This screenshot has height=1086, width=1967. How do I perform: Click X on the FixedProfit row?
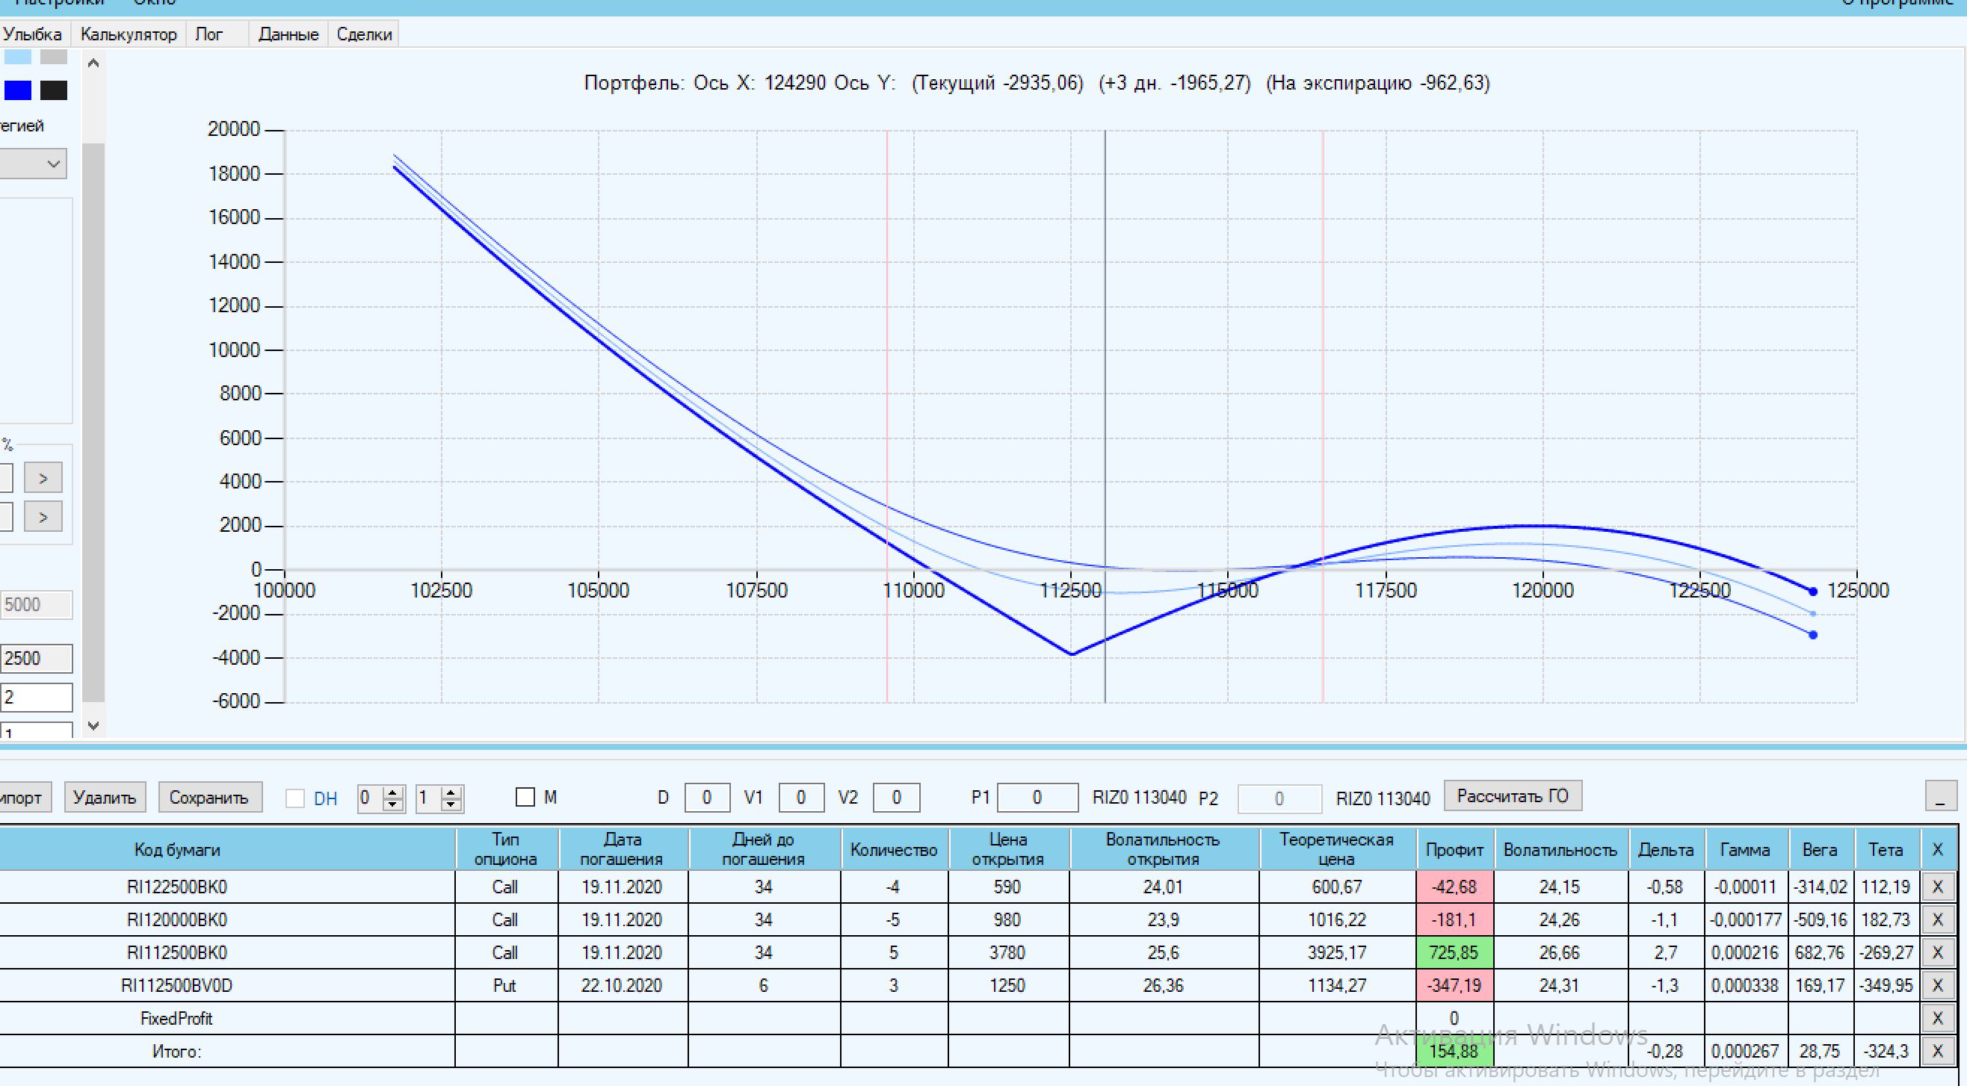click(x=1936, y=1018)
